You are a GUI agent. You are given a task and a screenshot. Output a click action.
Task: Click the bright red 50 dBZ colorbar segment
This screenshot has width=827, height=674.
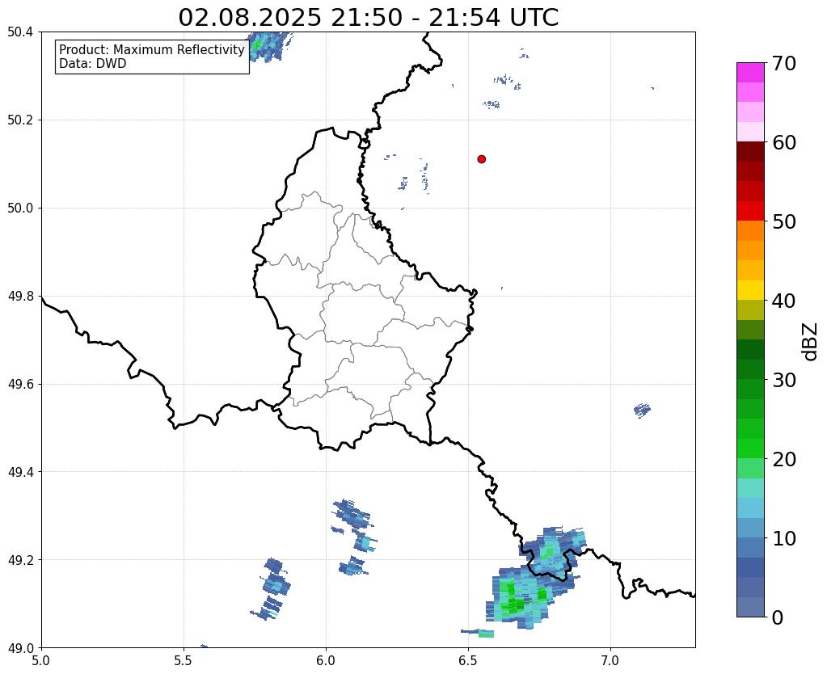pos(750,211)
